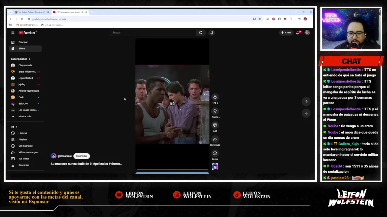The height and width of the screenshot is (217, 387).
Task: Click patolost23 username in chat
Action: [340, 178]
